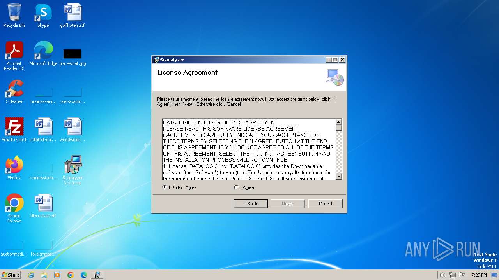
Task: Select the commissionh file icon
Action: (43, 171)
